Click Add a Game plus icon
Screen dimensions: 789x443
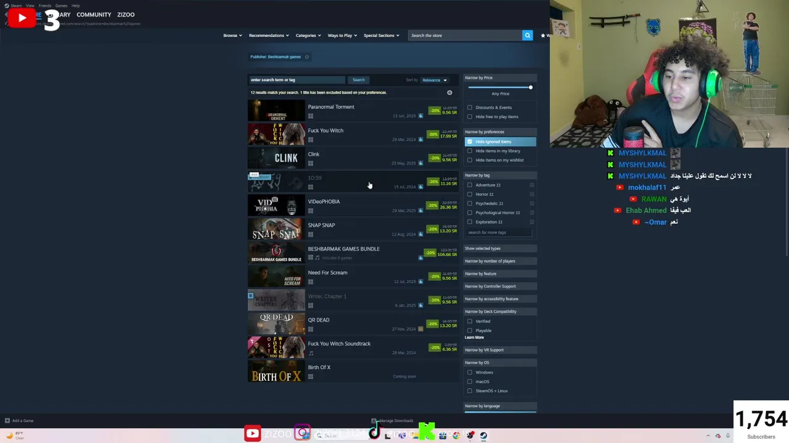(7, 421)
